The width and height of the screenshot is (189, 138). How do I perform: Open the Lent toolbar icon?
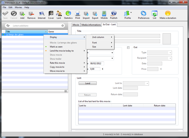(59, 13)
